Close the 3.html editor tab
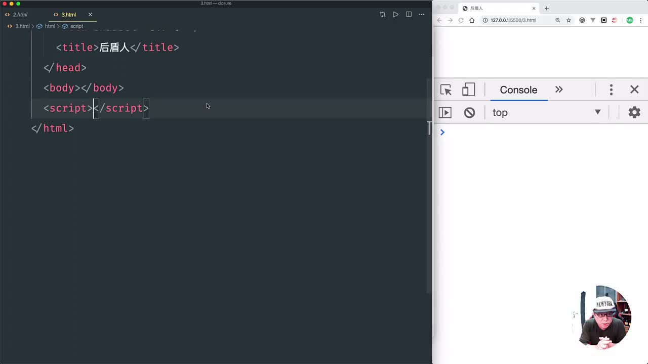 pyautogui.click(x=90, y=15)
